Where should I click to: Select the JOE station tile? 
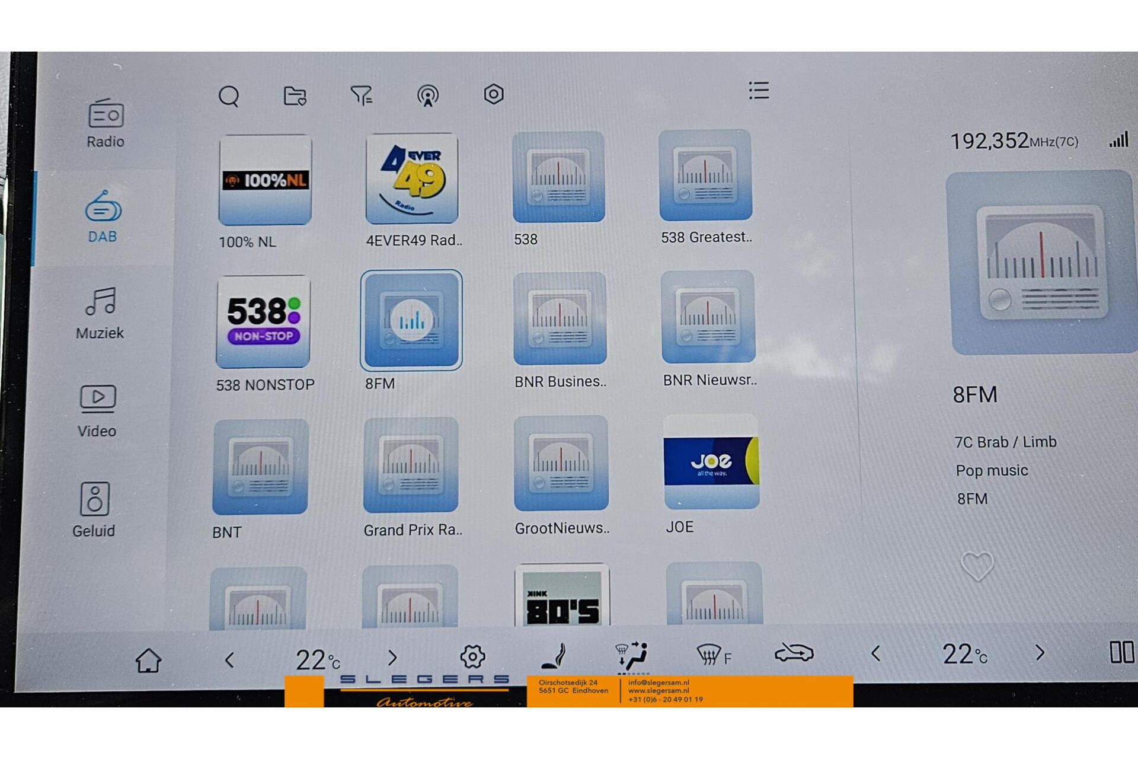click(x=711, y=463)
